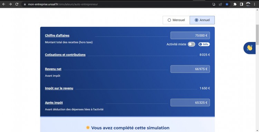
Task: Open Cotisations et contributions link
Action: [x=65, y=55]
